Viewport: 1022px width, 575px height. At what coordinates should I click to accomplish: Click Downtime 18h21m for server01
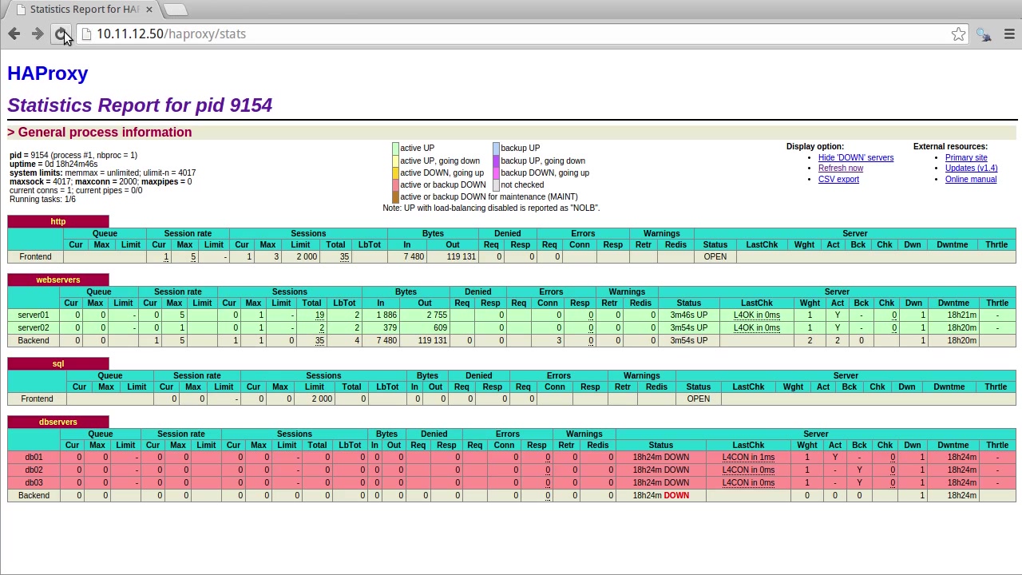(x=962, y=315)
